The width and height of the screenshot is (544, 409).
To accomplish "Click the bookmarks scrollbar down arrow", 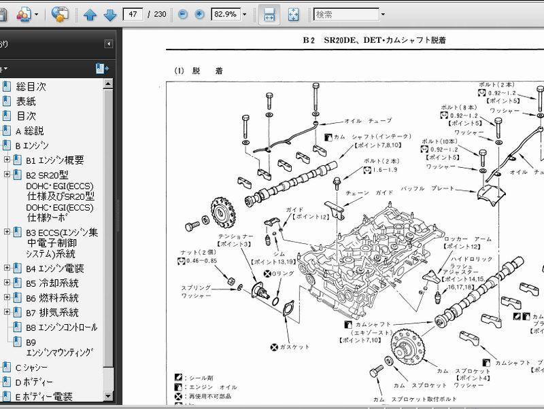I will click(x=108, y=396).
